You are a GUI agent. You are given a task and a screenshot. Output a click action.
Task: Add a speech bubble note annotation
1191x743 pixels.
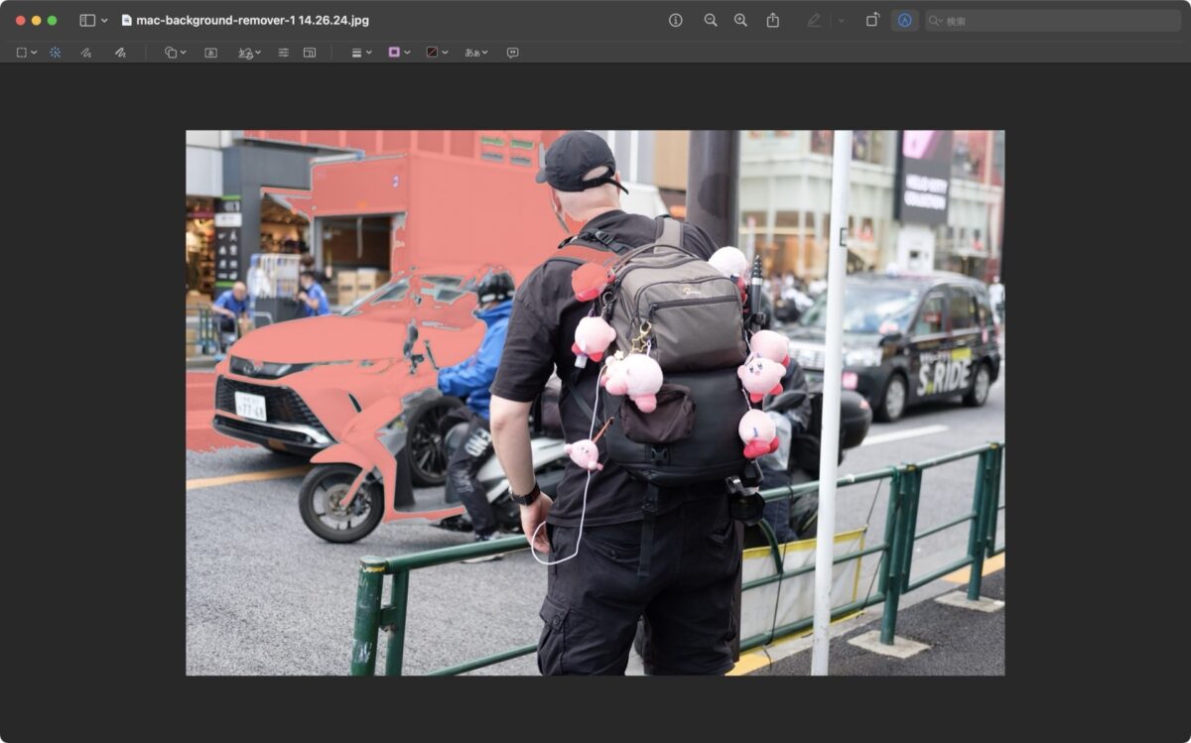tap(512, 53)
